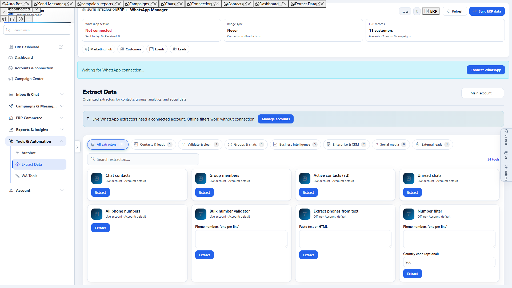The image size is (512, 288).
Task: Toggle dark mode with the moon icon
Action: (417, 11)
